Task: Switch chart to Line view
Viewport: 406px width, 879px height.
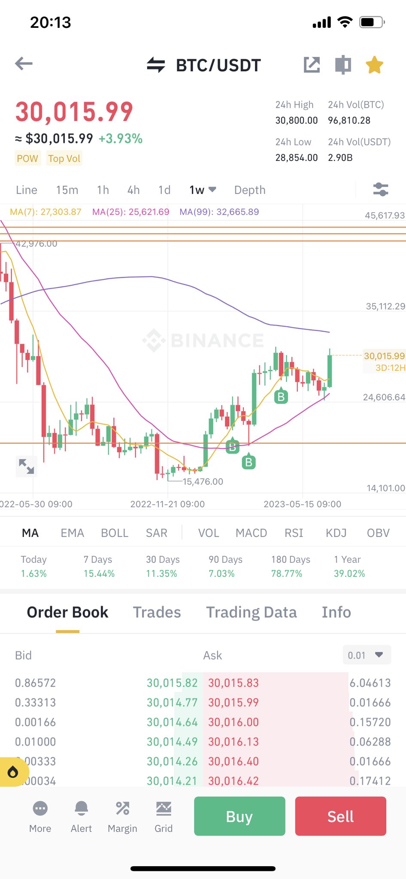Action: tap(27, 190)
